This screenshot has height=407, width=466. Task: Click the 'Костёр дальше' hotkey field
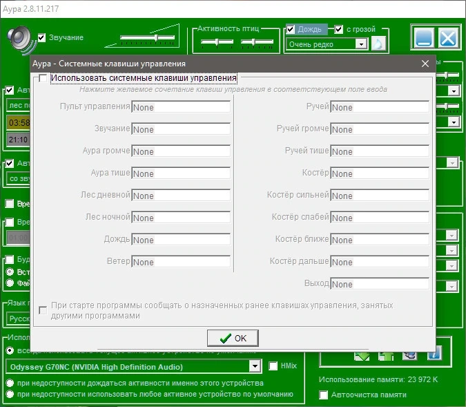click(380, 261)
